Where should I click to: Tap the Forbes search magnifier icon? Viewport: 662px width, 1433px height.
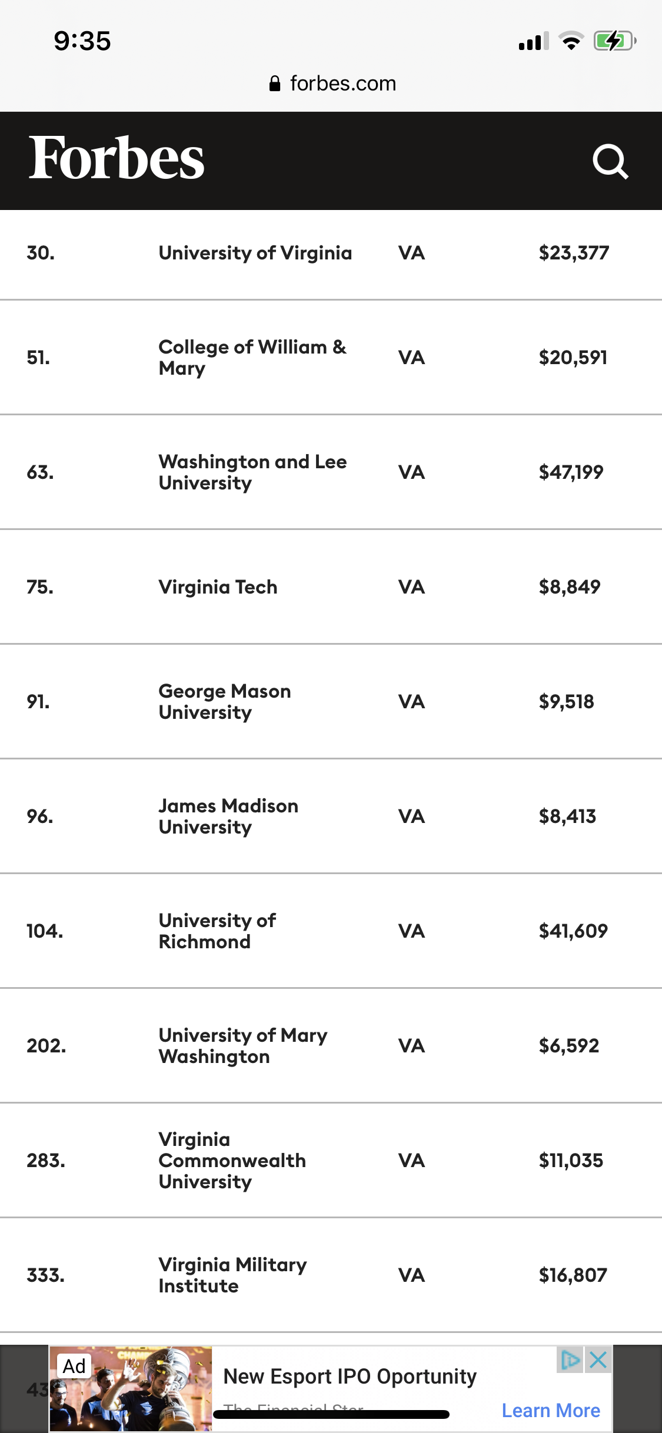(610, 161)
